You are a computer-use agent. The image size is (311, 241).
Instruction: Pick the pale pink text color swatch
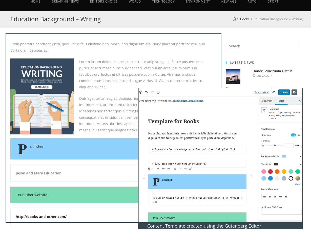click(x=264, y=171)
